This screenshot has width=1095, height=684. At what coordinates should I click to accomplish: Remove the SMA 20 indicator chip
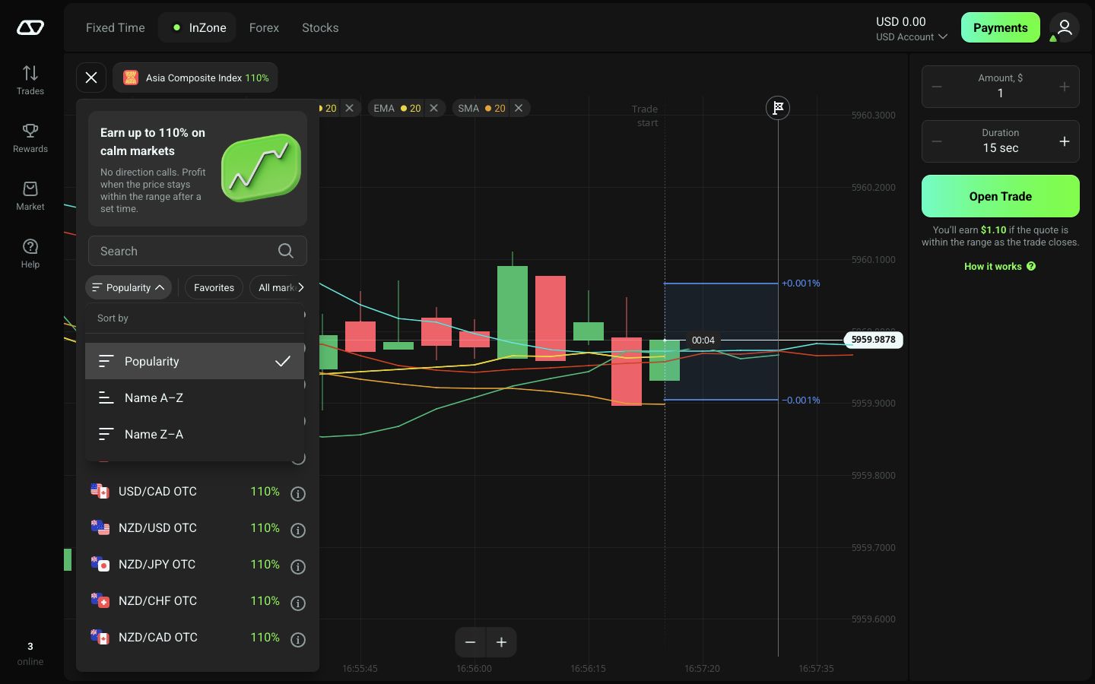(519, 108)
